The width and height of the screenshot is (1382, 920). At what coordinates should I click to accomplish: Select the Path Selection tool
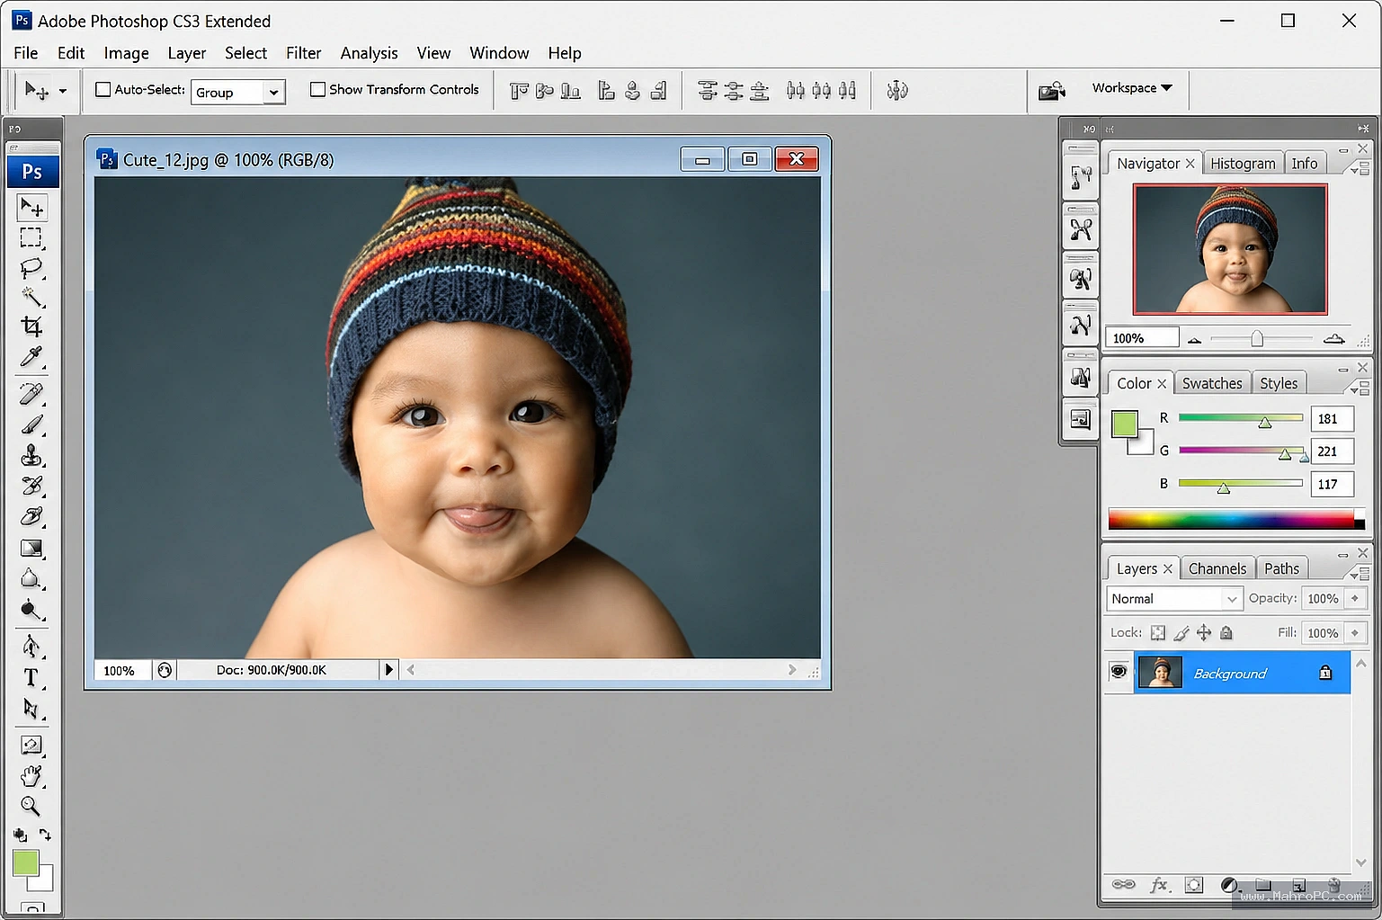point(31,709)
